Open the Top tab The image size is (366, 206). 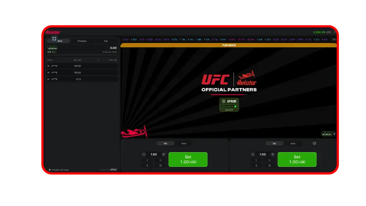[x=106, y=41]
